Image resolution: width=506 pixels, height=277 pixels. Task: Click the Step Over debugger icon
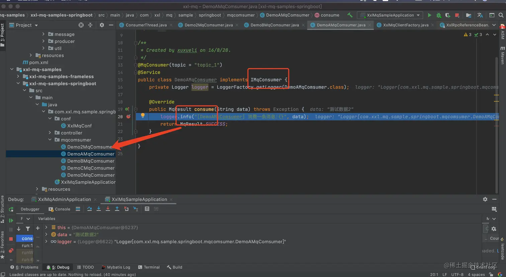pos(89,209)
